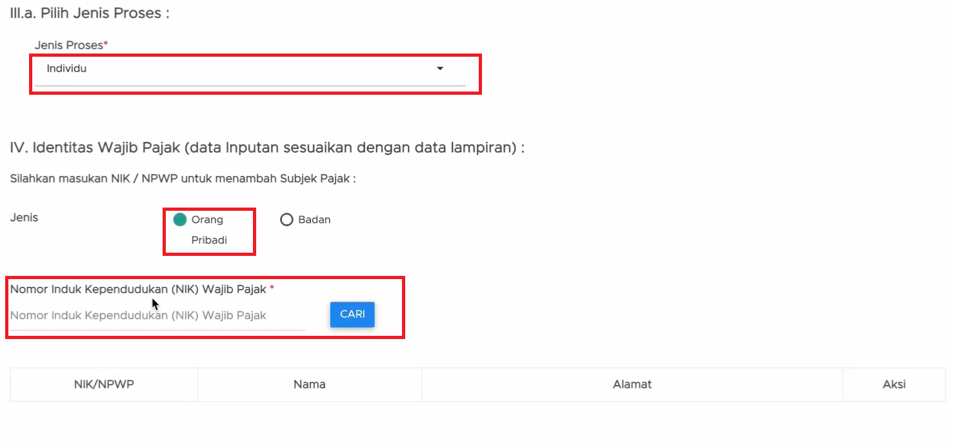
Task: Click the Aksi column header
Action: [x=894, y=385]
